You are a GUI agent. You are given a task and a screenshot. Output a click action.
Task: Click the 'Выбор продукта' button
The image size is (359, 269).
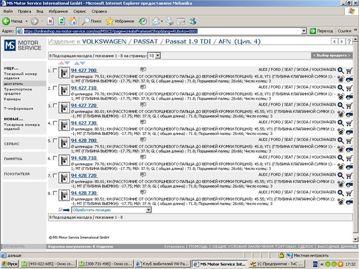click(332, 55)
